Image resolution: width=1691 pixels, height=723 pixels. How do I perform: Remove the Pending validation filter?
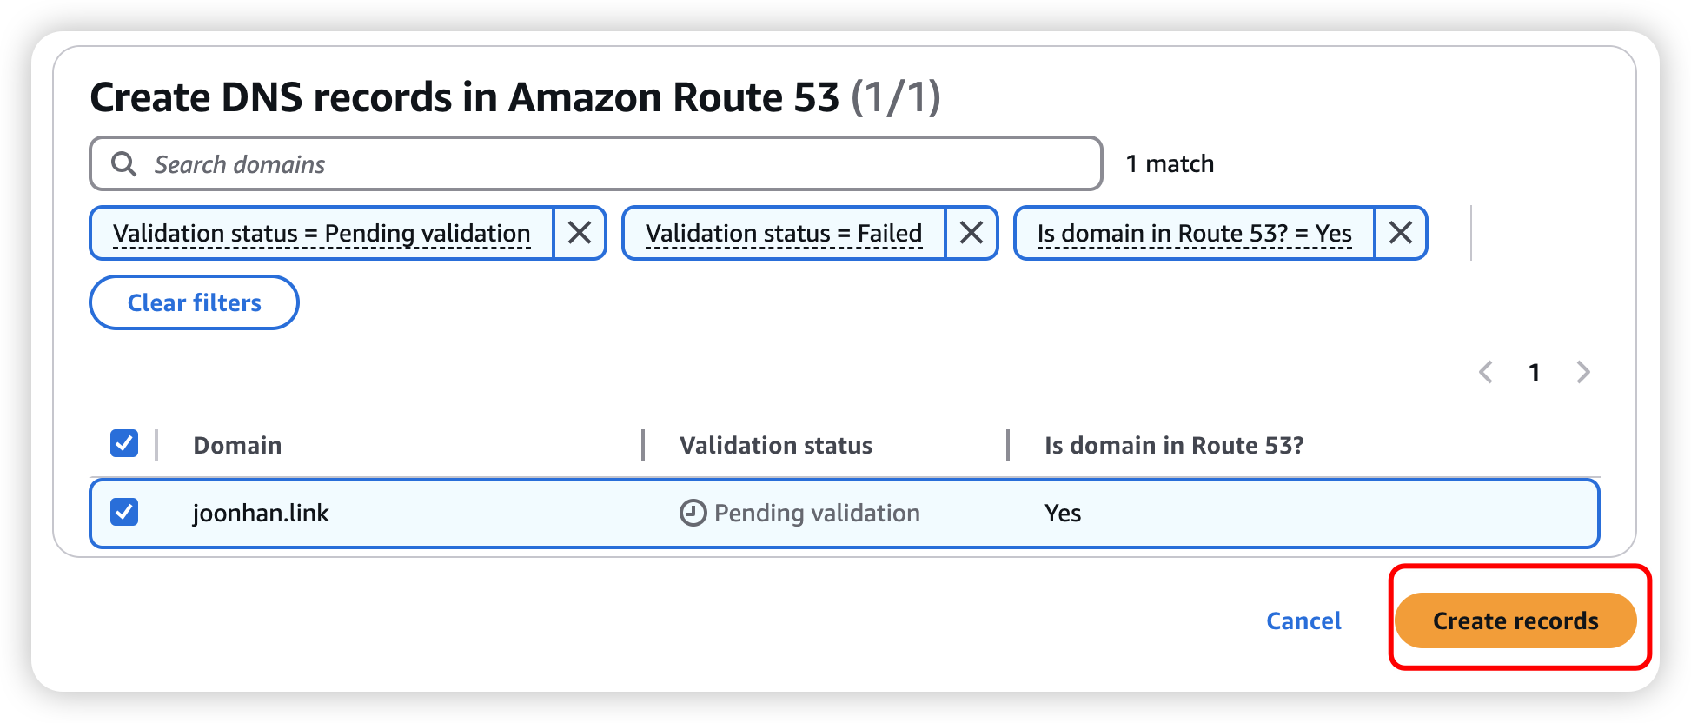[x=580, y=233]
